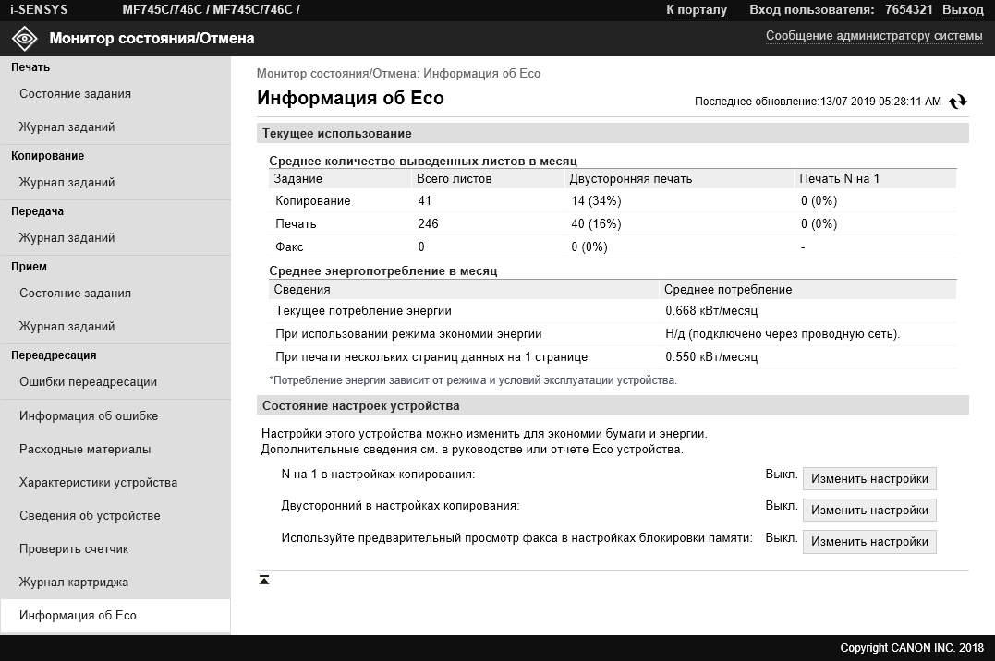Screen dimensions: 995x661
Task: Click the 0.550 кВт/месяц value
Action: 711,357
